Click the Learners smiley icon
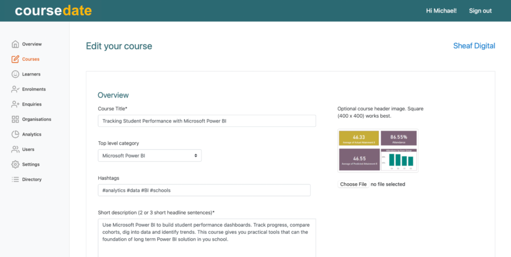Viewport: 511px width, 257px height. tap(15, 74)
